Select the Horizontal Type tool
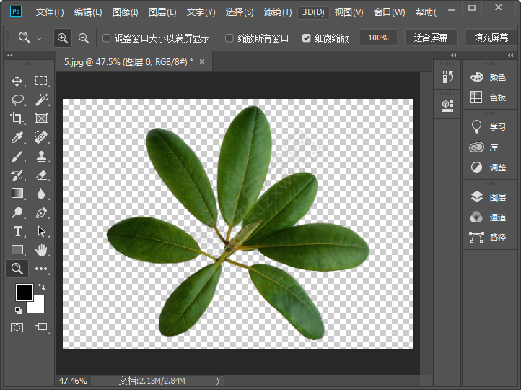Viewport: 521px width, 390px height. click(17, 231)
